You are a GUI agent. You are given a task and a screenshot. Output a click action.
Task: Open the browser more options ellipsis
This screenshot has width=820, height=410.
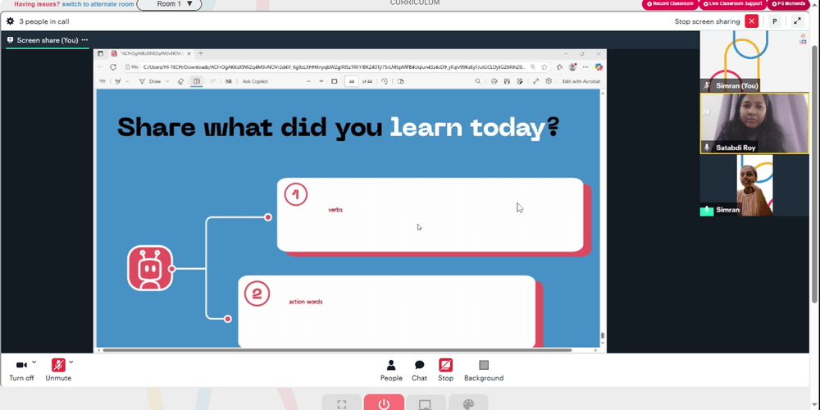(585, 67)
